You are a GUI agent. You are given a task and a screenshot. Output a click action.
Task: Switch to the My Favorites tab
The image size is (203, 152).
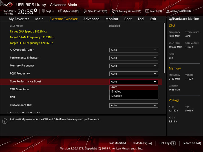point(19,19)
